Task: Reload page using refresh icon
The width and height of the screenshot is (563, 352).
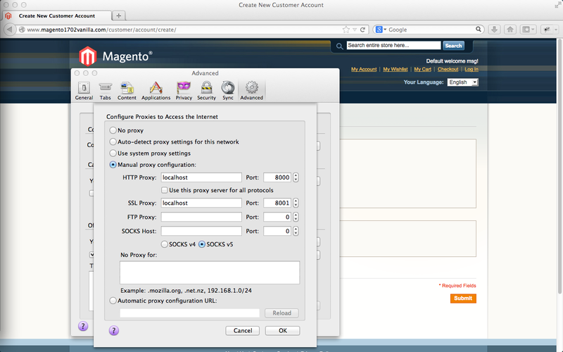Action: pyautogui.click(x=362, y=30)
